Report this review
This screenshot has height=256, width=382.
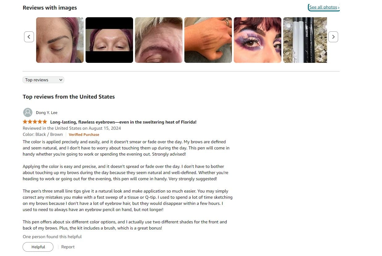pyautogui.click(x=68, y=247)
